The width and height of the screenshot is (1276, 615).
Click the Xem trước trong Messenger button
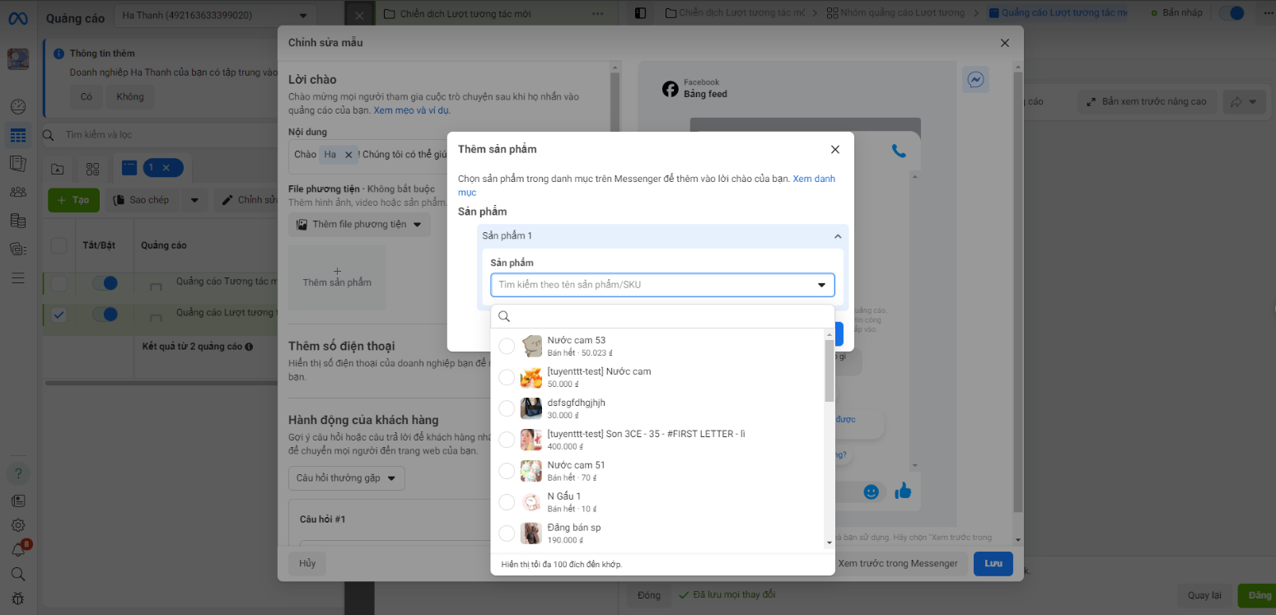898,564
